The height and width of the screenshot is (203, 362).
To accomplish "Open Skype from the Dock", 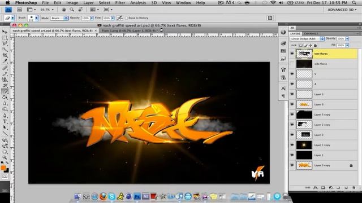I will 112,196.
